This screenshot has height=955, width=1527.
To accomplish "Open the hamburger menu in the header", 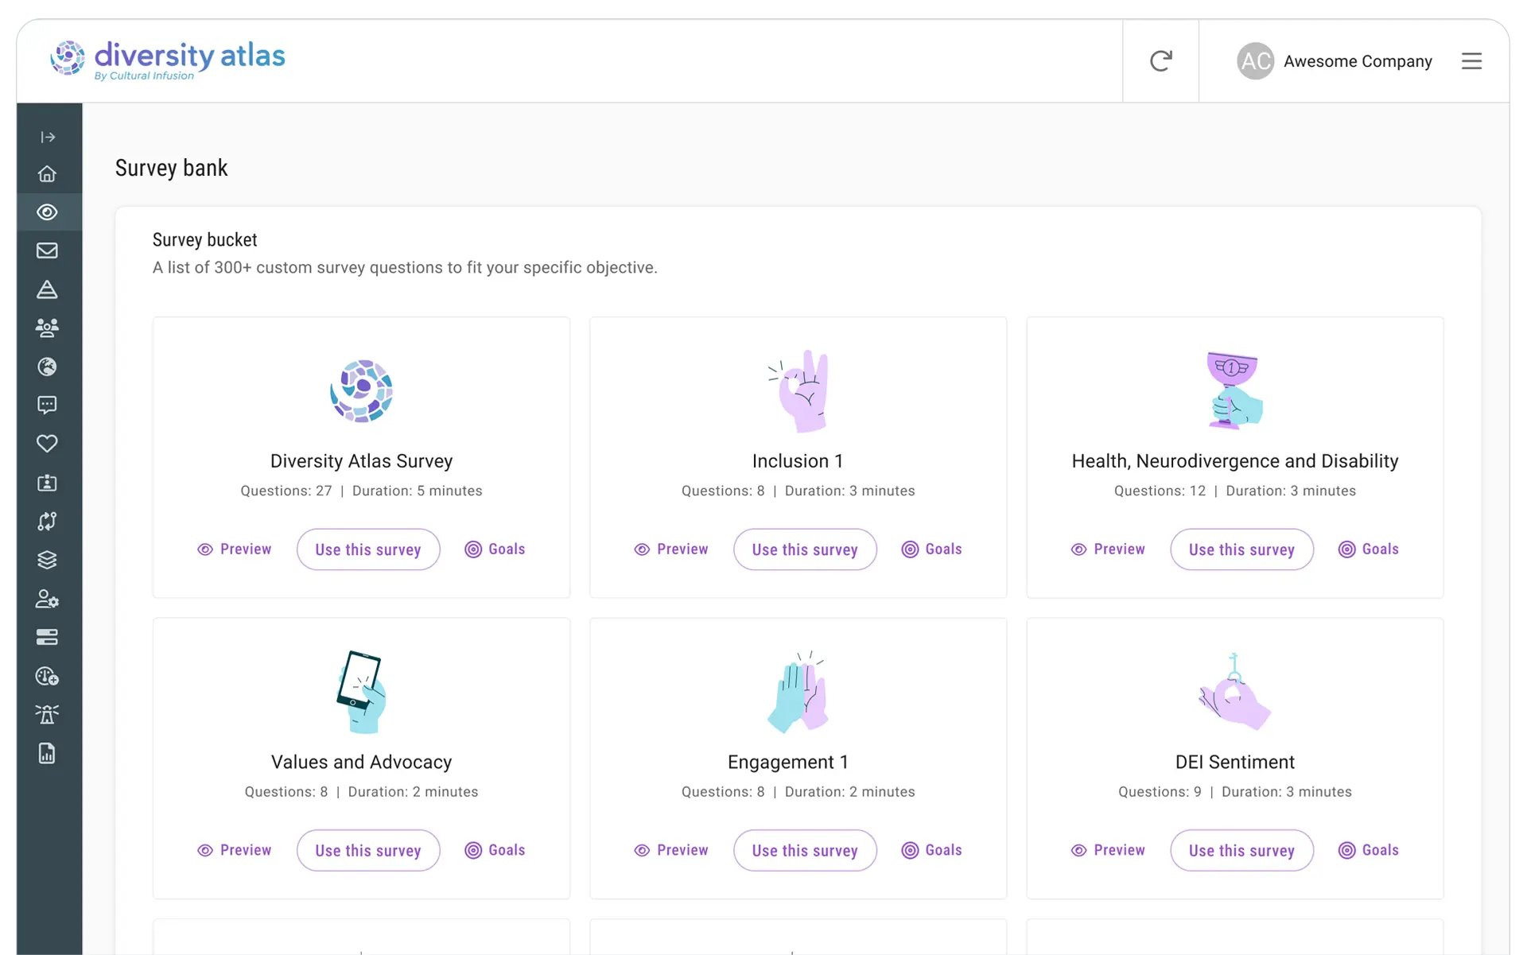I will 1471,61.
